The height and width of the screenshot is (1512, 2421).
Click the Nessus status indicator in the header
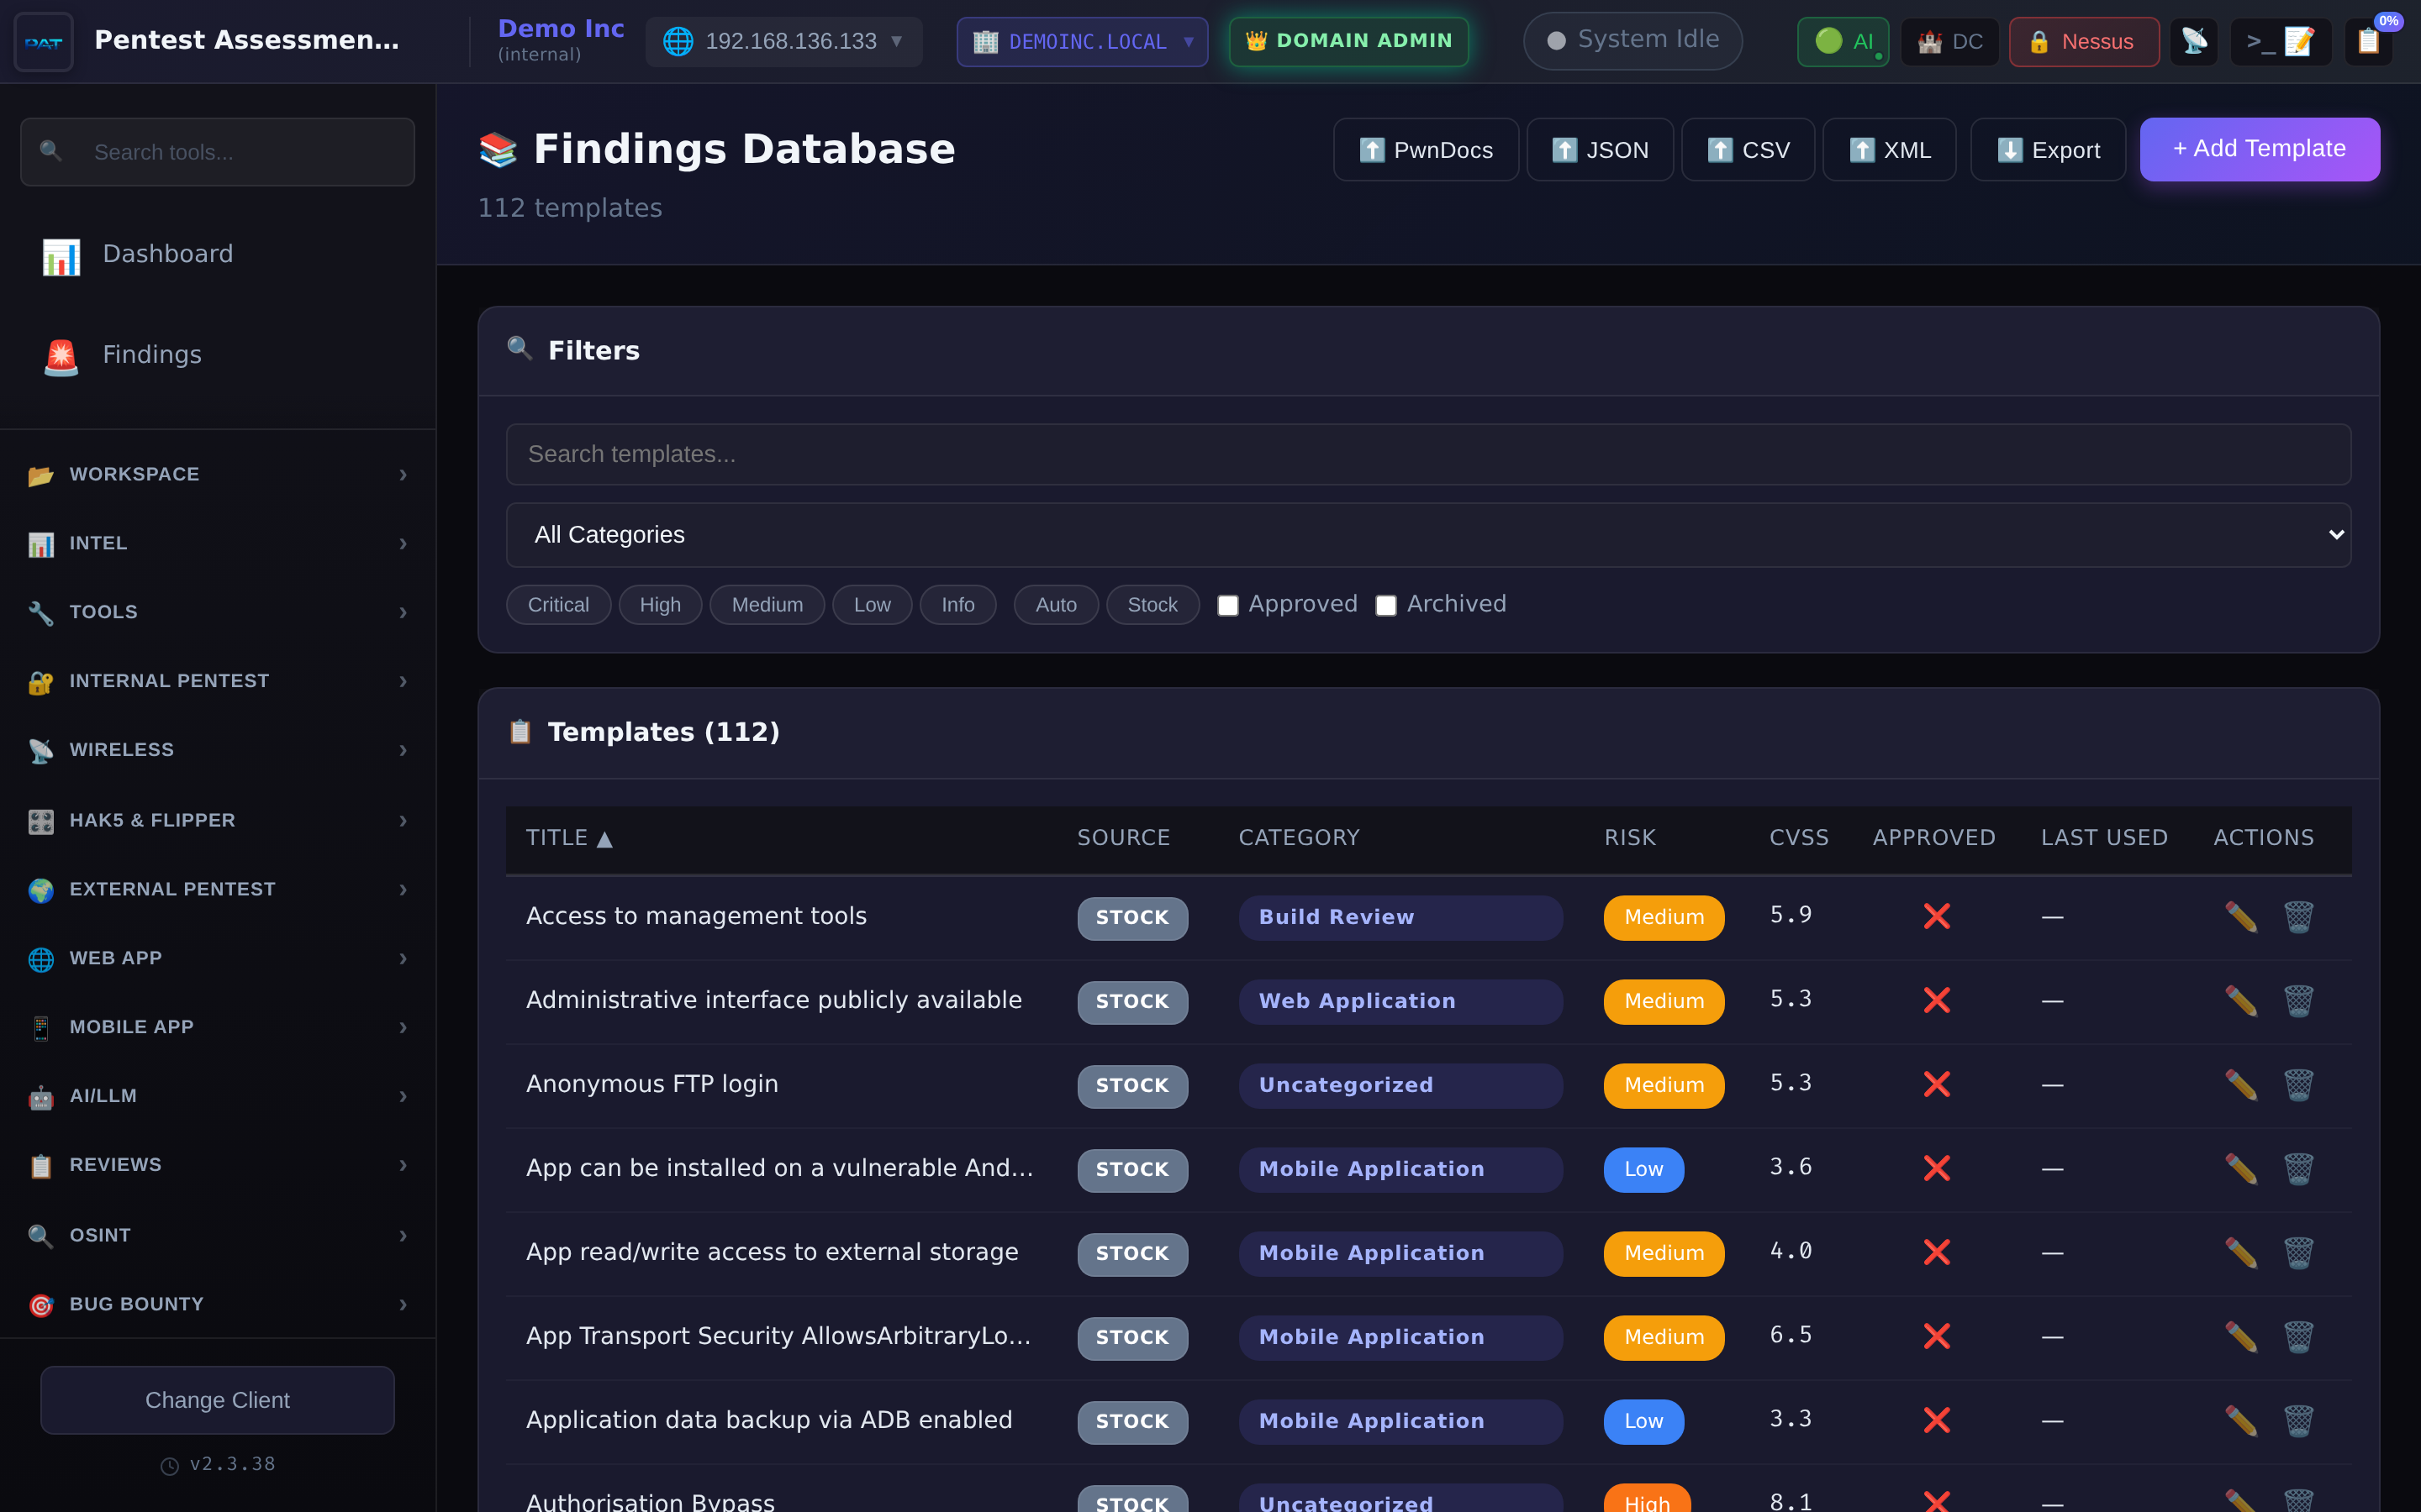tap(2083, 41)
